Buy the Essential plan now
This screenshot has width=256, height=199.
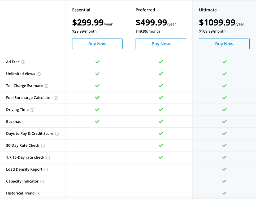click(x=97, y=44)
